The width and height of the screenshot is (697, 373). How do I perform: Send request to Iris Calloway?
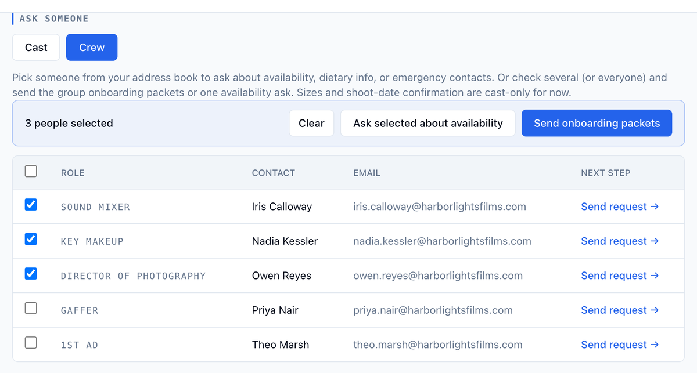tap(620, 207)
